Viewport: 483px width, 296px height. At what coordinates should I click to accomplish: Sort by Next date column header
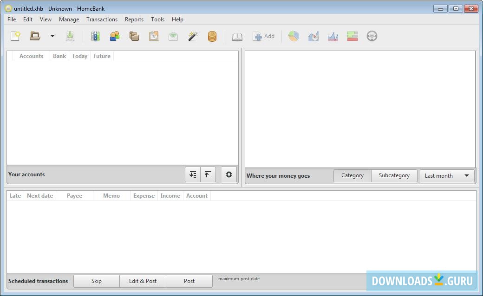40,196
